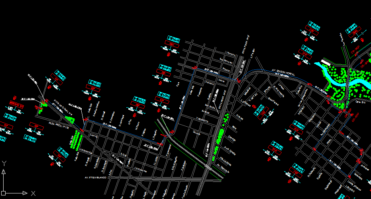Click the cyan annotation box at top center
Screen dimensions: 371x199
point(173,39)
